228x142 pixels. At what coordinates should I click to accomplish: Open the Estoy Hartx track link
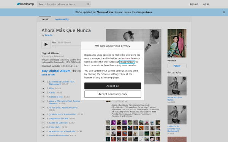coord(55,127)
